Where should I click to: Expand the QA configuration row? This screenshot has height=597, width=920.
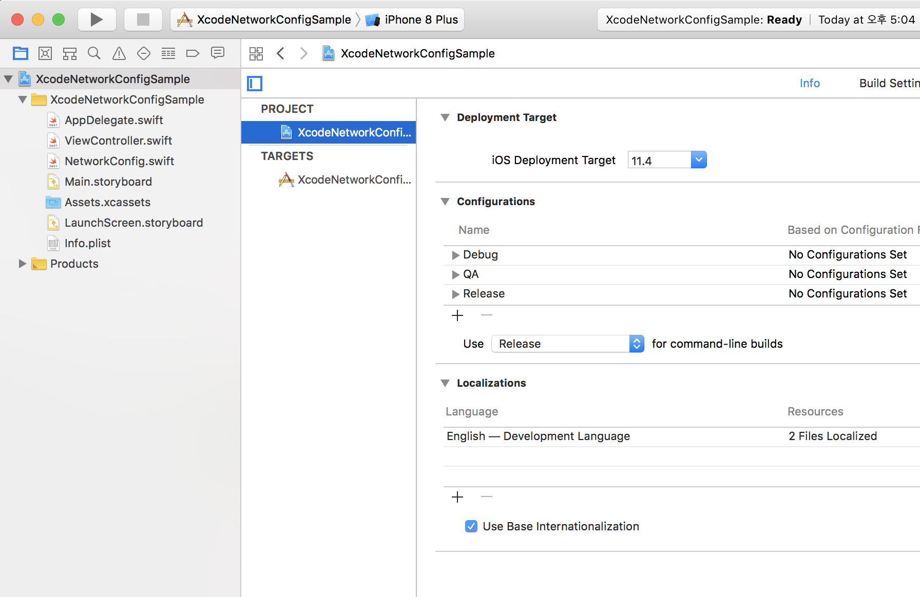[x=455, y=274]
